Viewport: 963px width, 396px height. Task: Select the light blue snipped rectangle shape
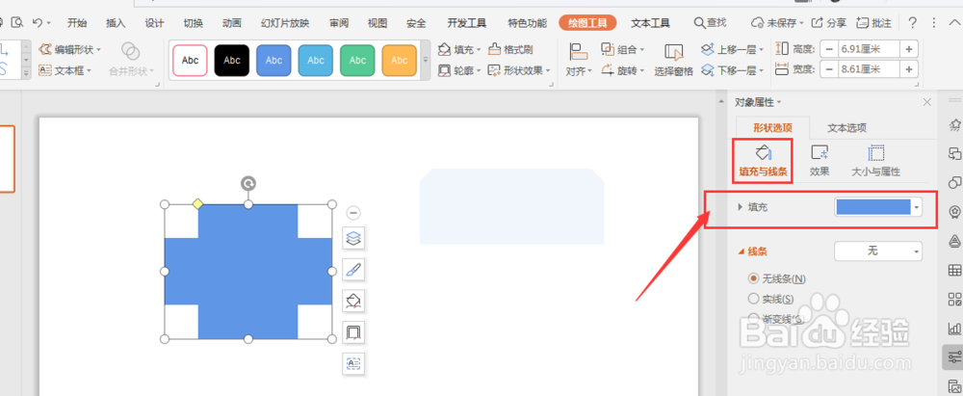[x=511, y=206]
